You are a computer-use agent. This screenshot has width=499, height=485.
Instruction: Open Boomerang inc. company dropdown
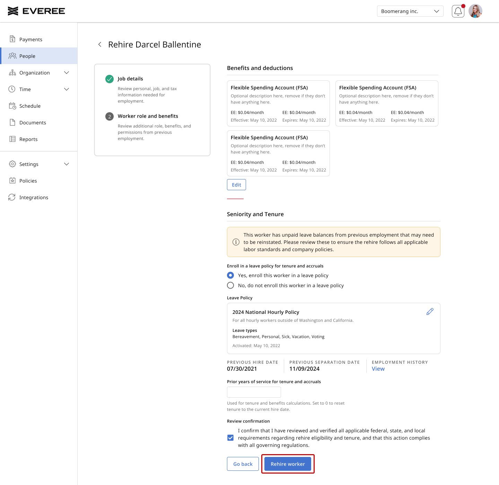[410, 11]
